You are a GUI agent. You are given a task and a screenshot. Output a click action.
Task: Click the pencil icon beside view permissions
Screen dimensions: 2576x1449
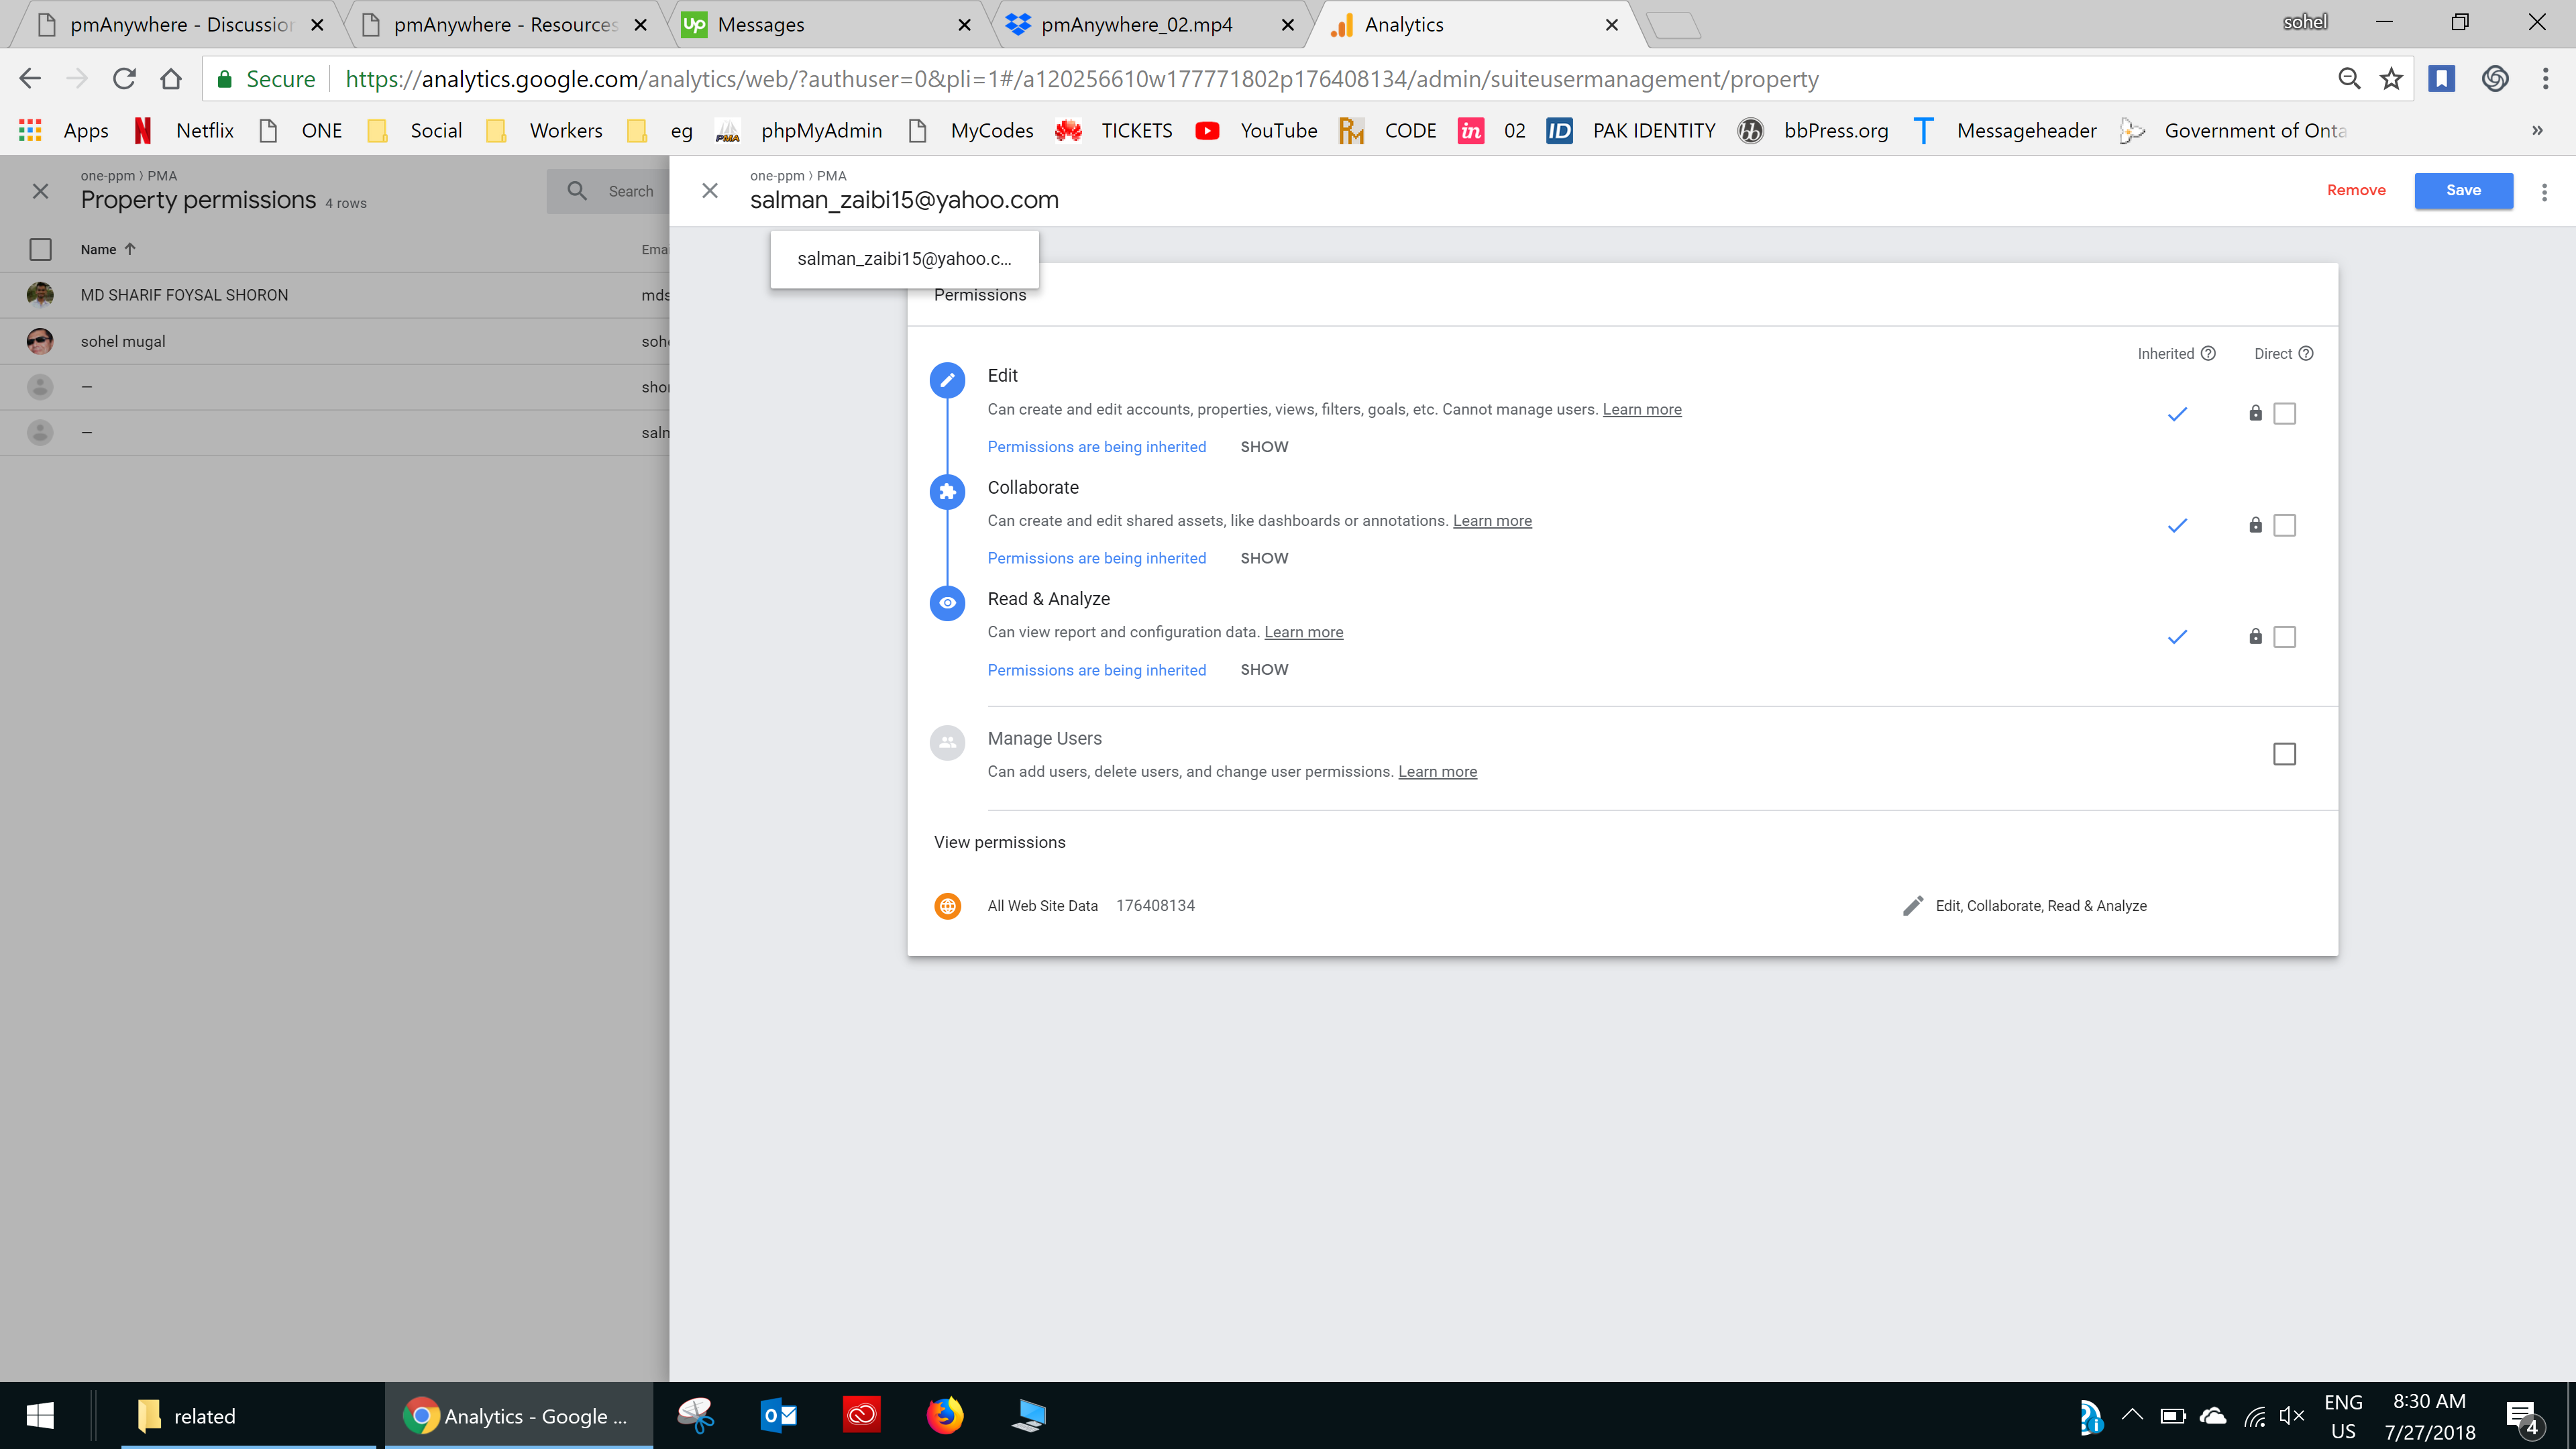point(1912,906)
